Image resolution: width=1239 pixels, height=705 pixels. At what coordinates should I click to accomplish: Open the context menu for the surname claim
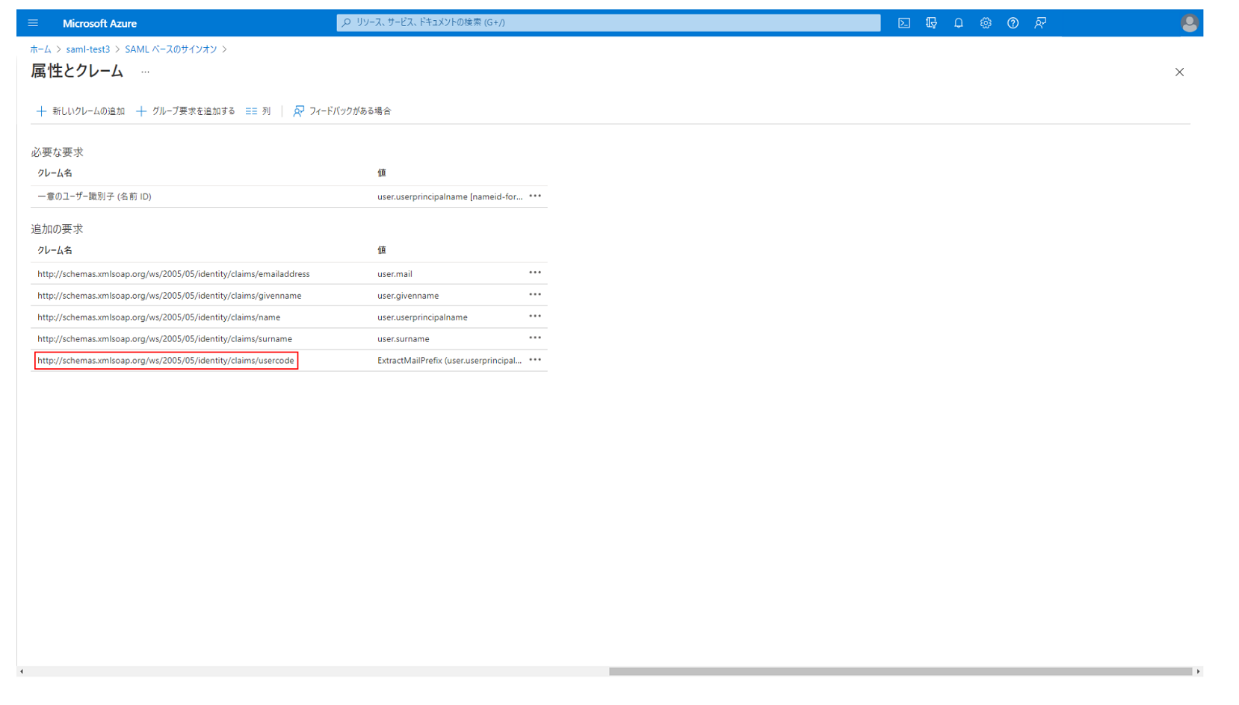(x=535, y=338)
